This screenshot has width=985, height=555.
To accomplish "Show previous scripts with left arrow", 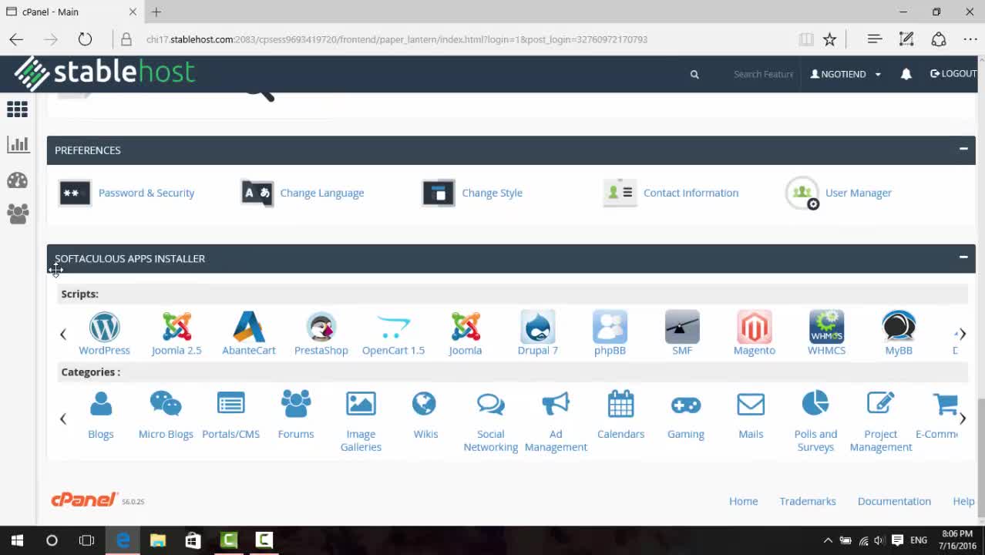I will (x=63, y=334).
